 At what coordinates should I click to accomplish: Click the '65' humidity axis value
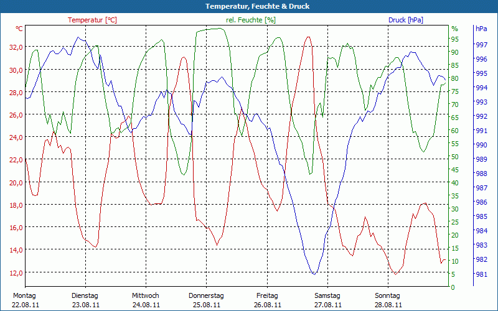pos(455,118)
